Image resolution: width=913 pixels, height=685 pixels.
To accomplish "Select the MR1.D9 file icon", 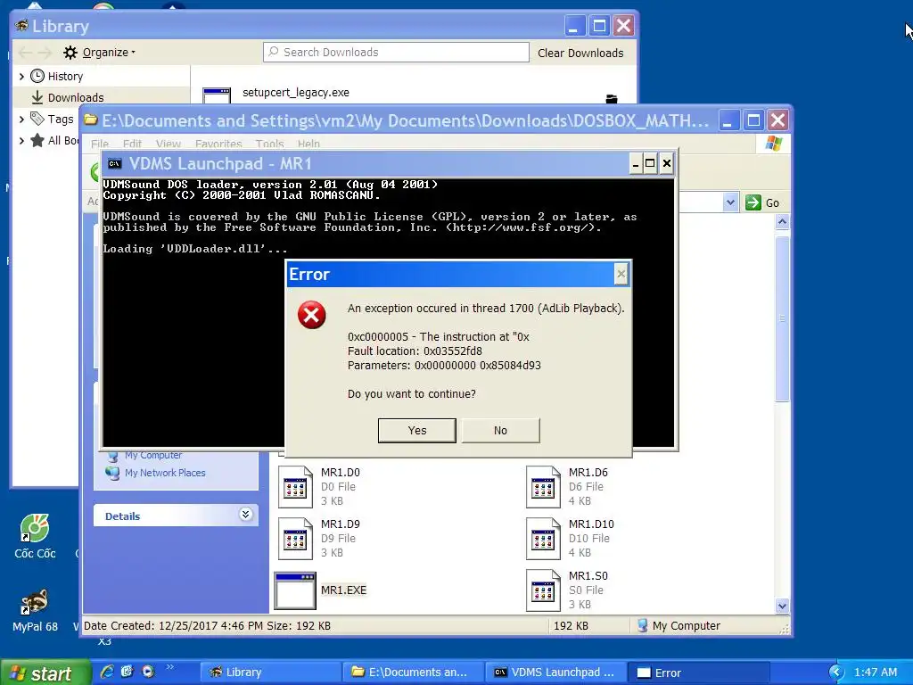I will (295, 538).
